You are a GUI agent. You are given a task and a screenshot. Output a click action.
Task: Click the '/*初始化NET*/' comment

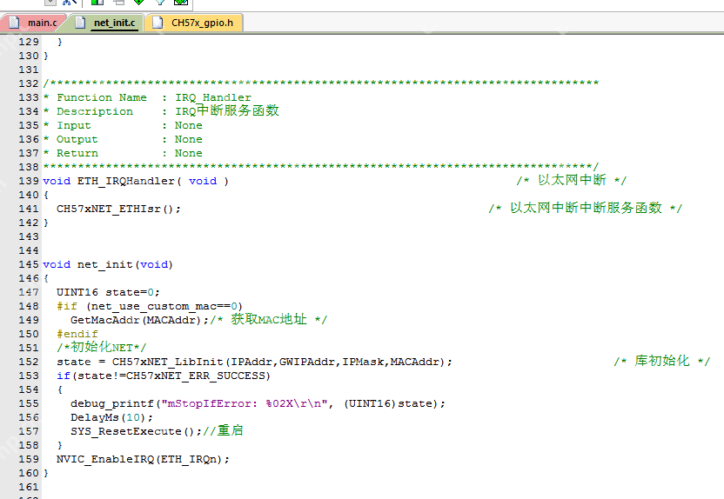[x=101, y=347]
